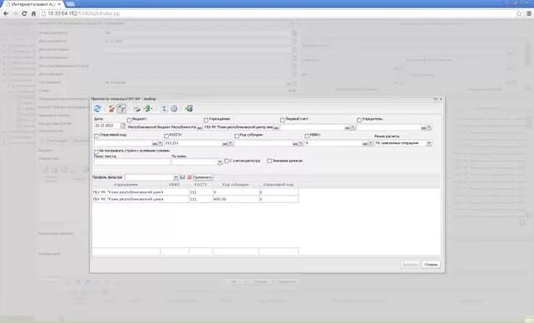Toggle the 'С учетом регистра' checkbox
Viewport: 534px width, 323px height.
click(x=226, y=161)
